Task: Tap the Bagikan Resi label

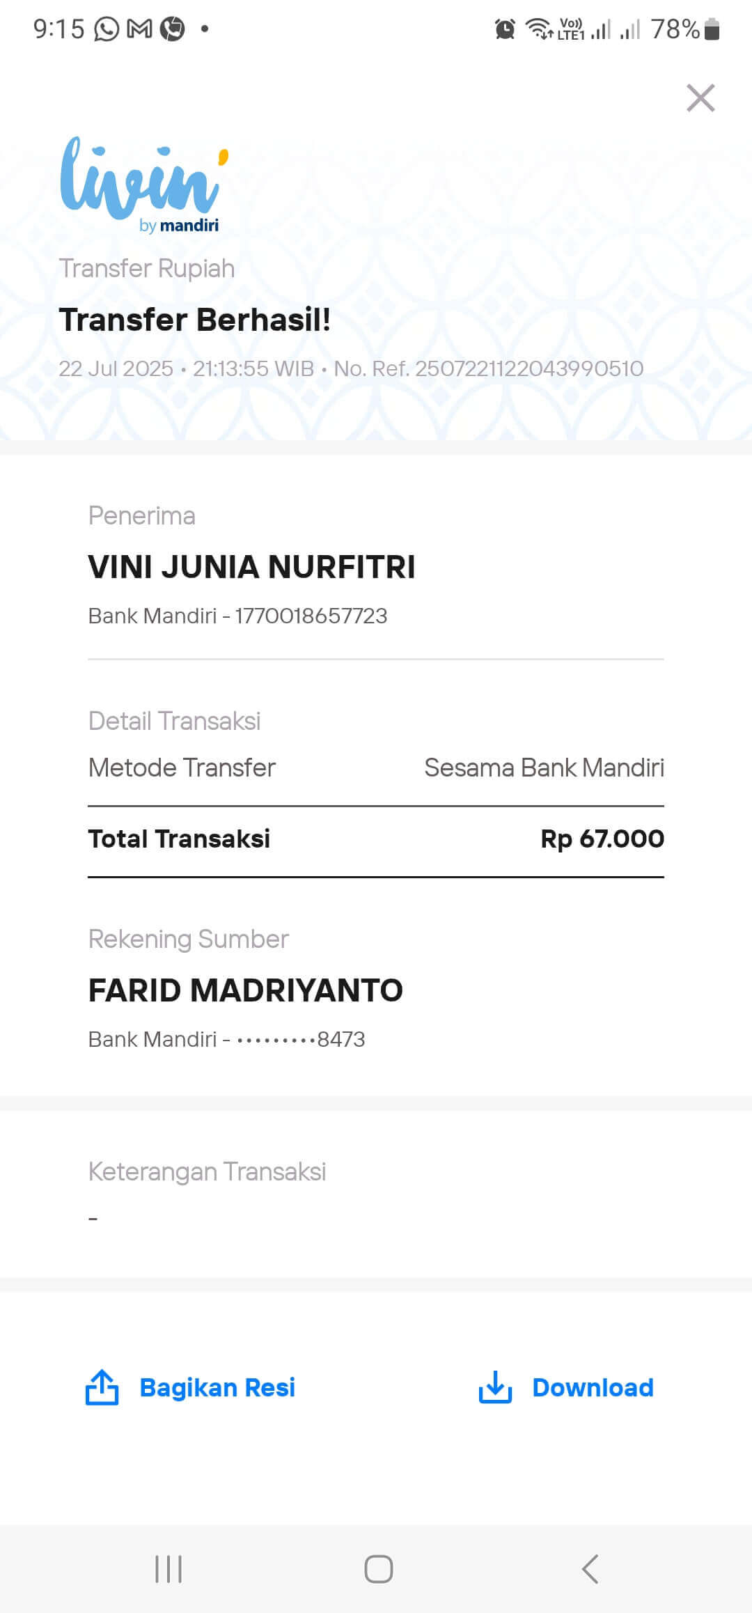Action: click(217, 1387)
